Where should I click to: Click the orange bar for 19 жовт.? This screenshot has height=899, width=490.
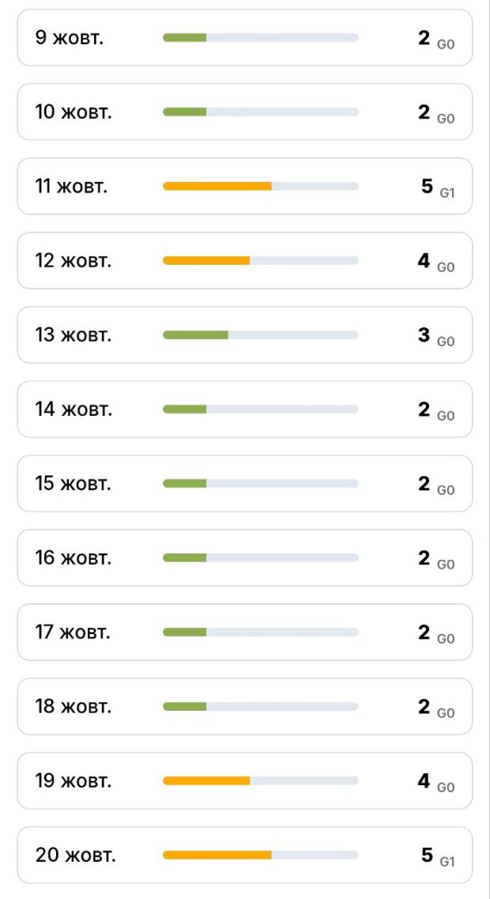coord(206,781)
